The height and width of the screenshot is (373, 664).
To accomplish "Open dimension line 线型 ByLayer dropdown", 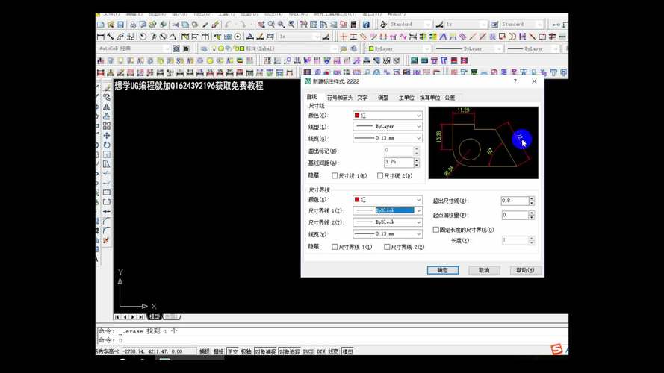I will point(388,127).
